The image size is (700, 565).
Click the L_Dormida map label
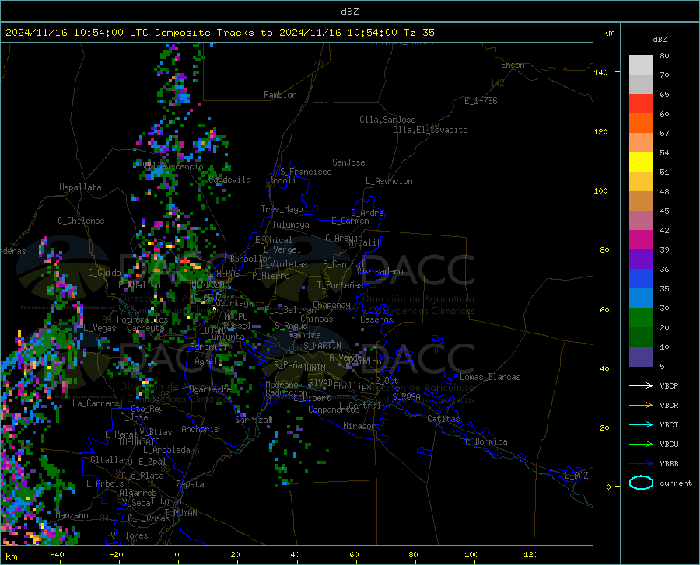pyautogui.click(x=485, y=441)
